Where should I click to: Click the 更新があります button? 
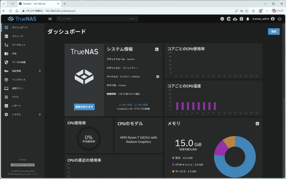[84, 107]
